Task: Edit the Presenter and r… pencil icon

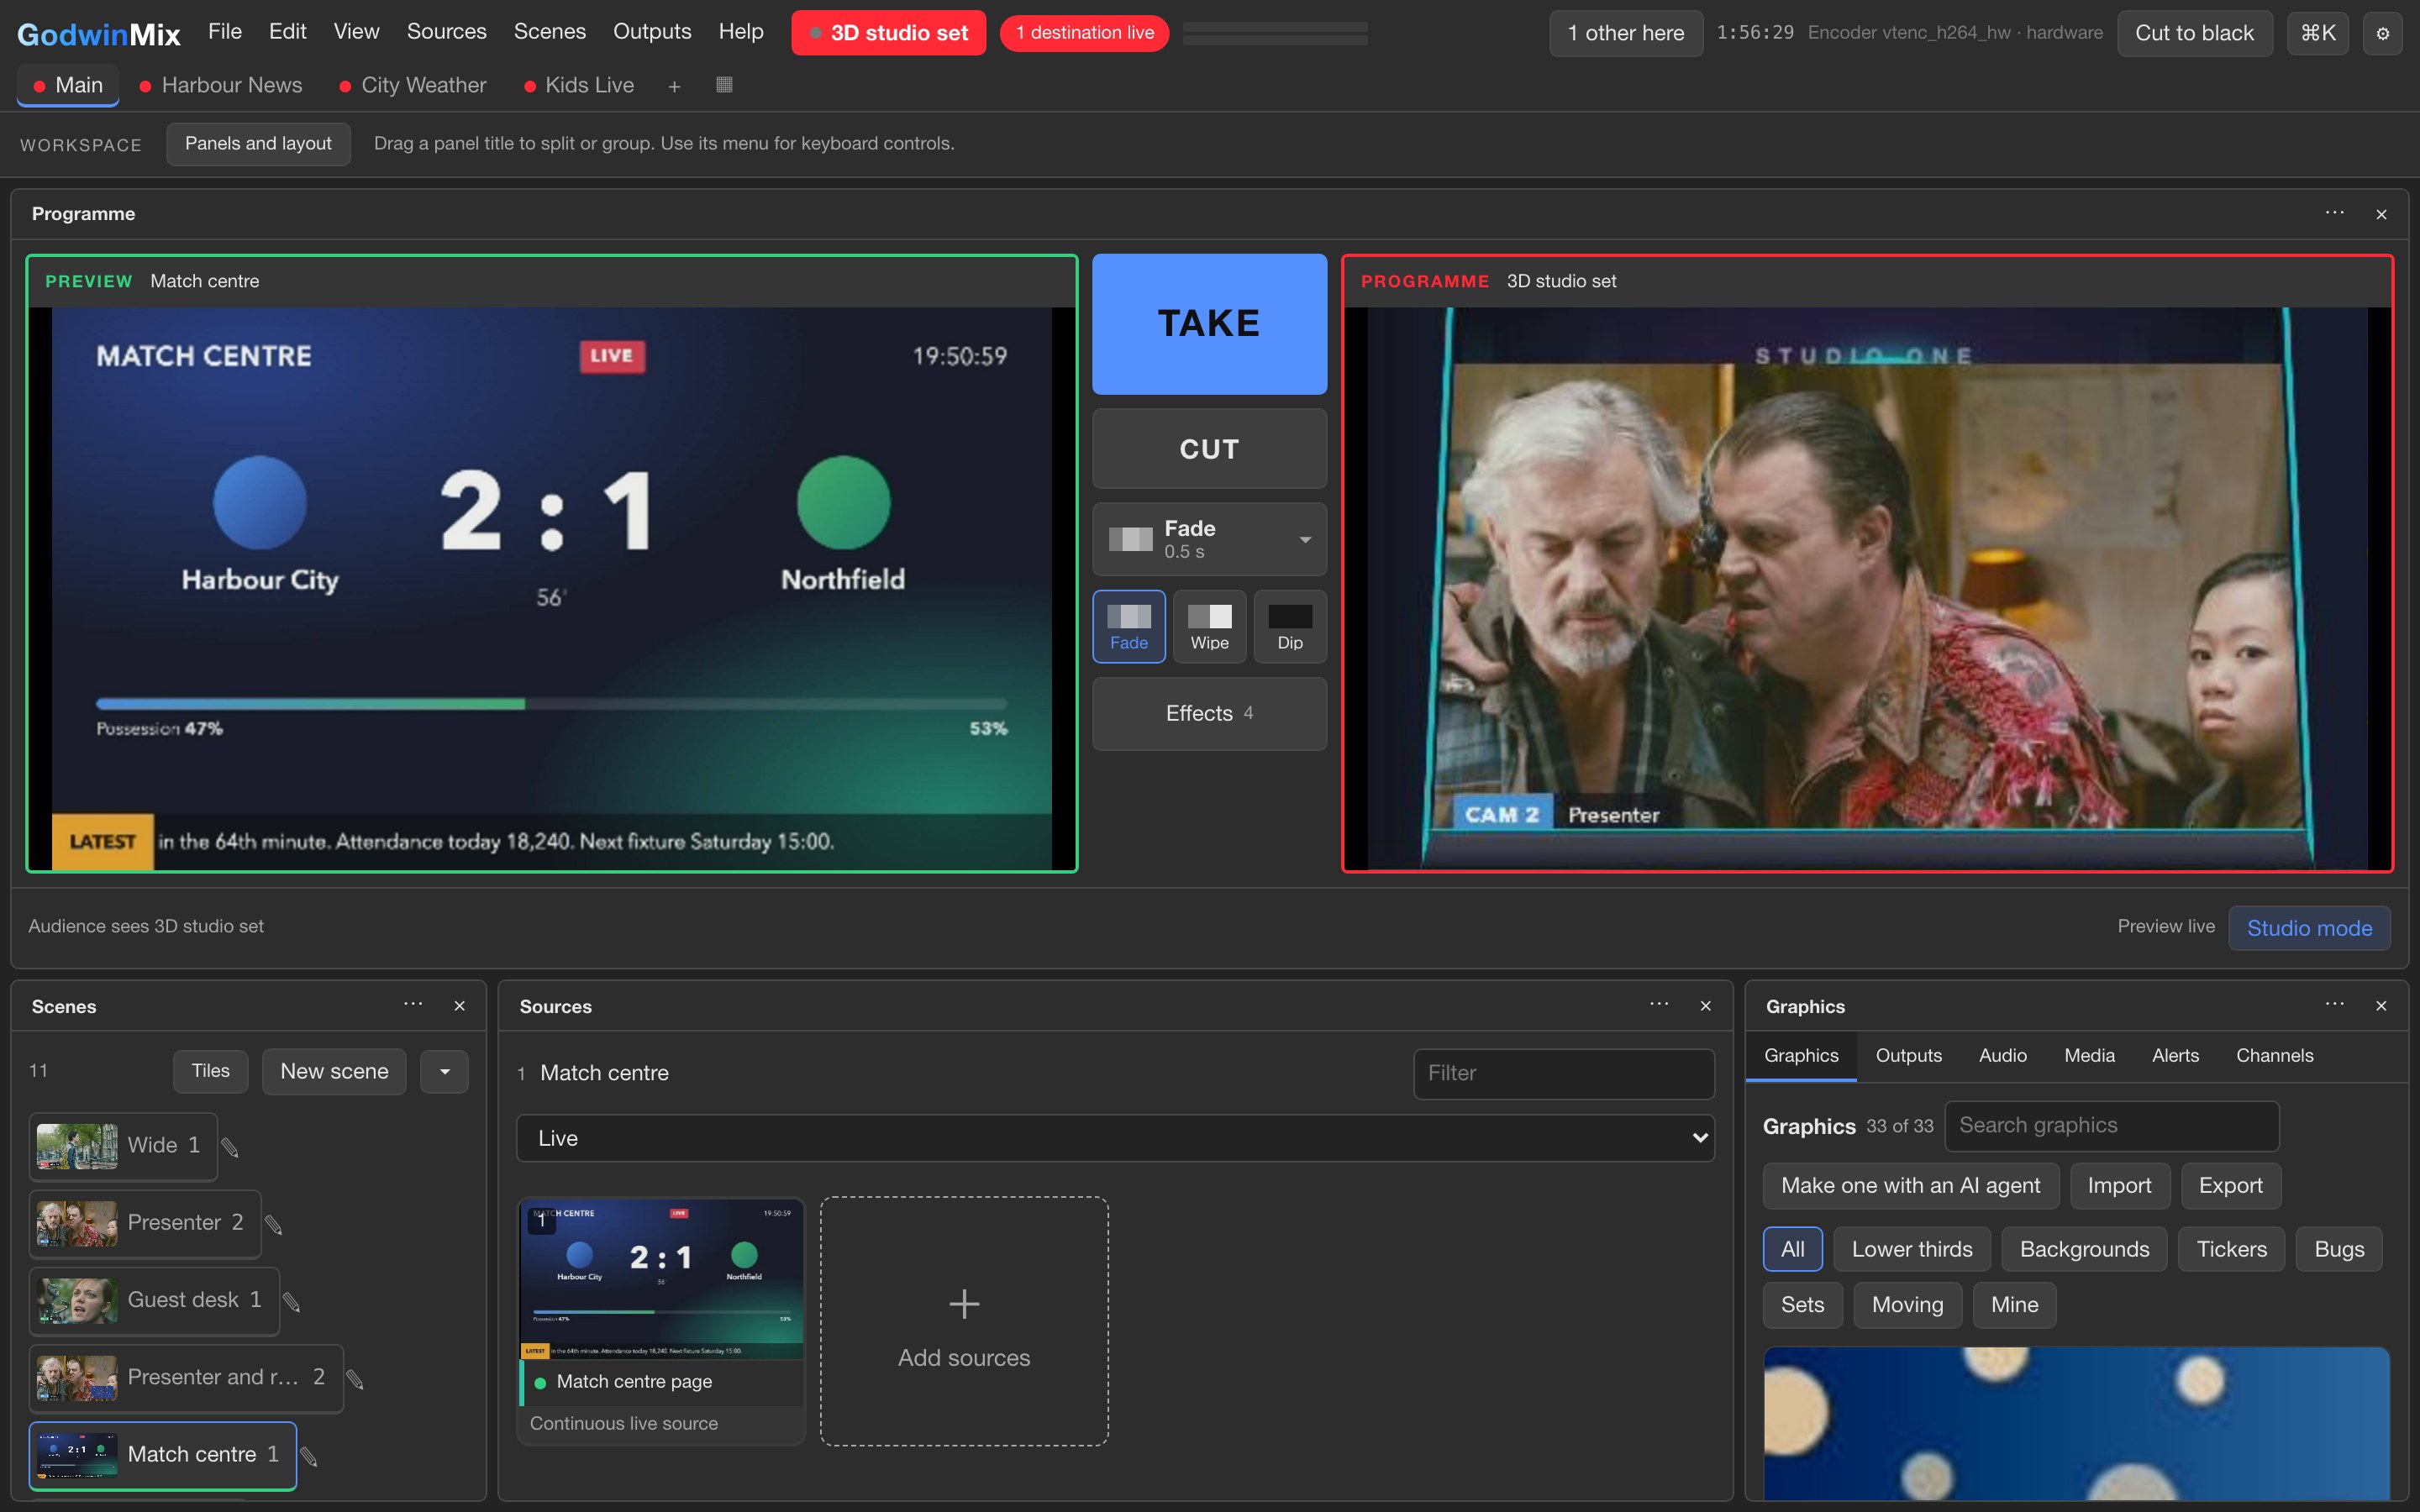Action: (x=355, y=1379)
